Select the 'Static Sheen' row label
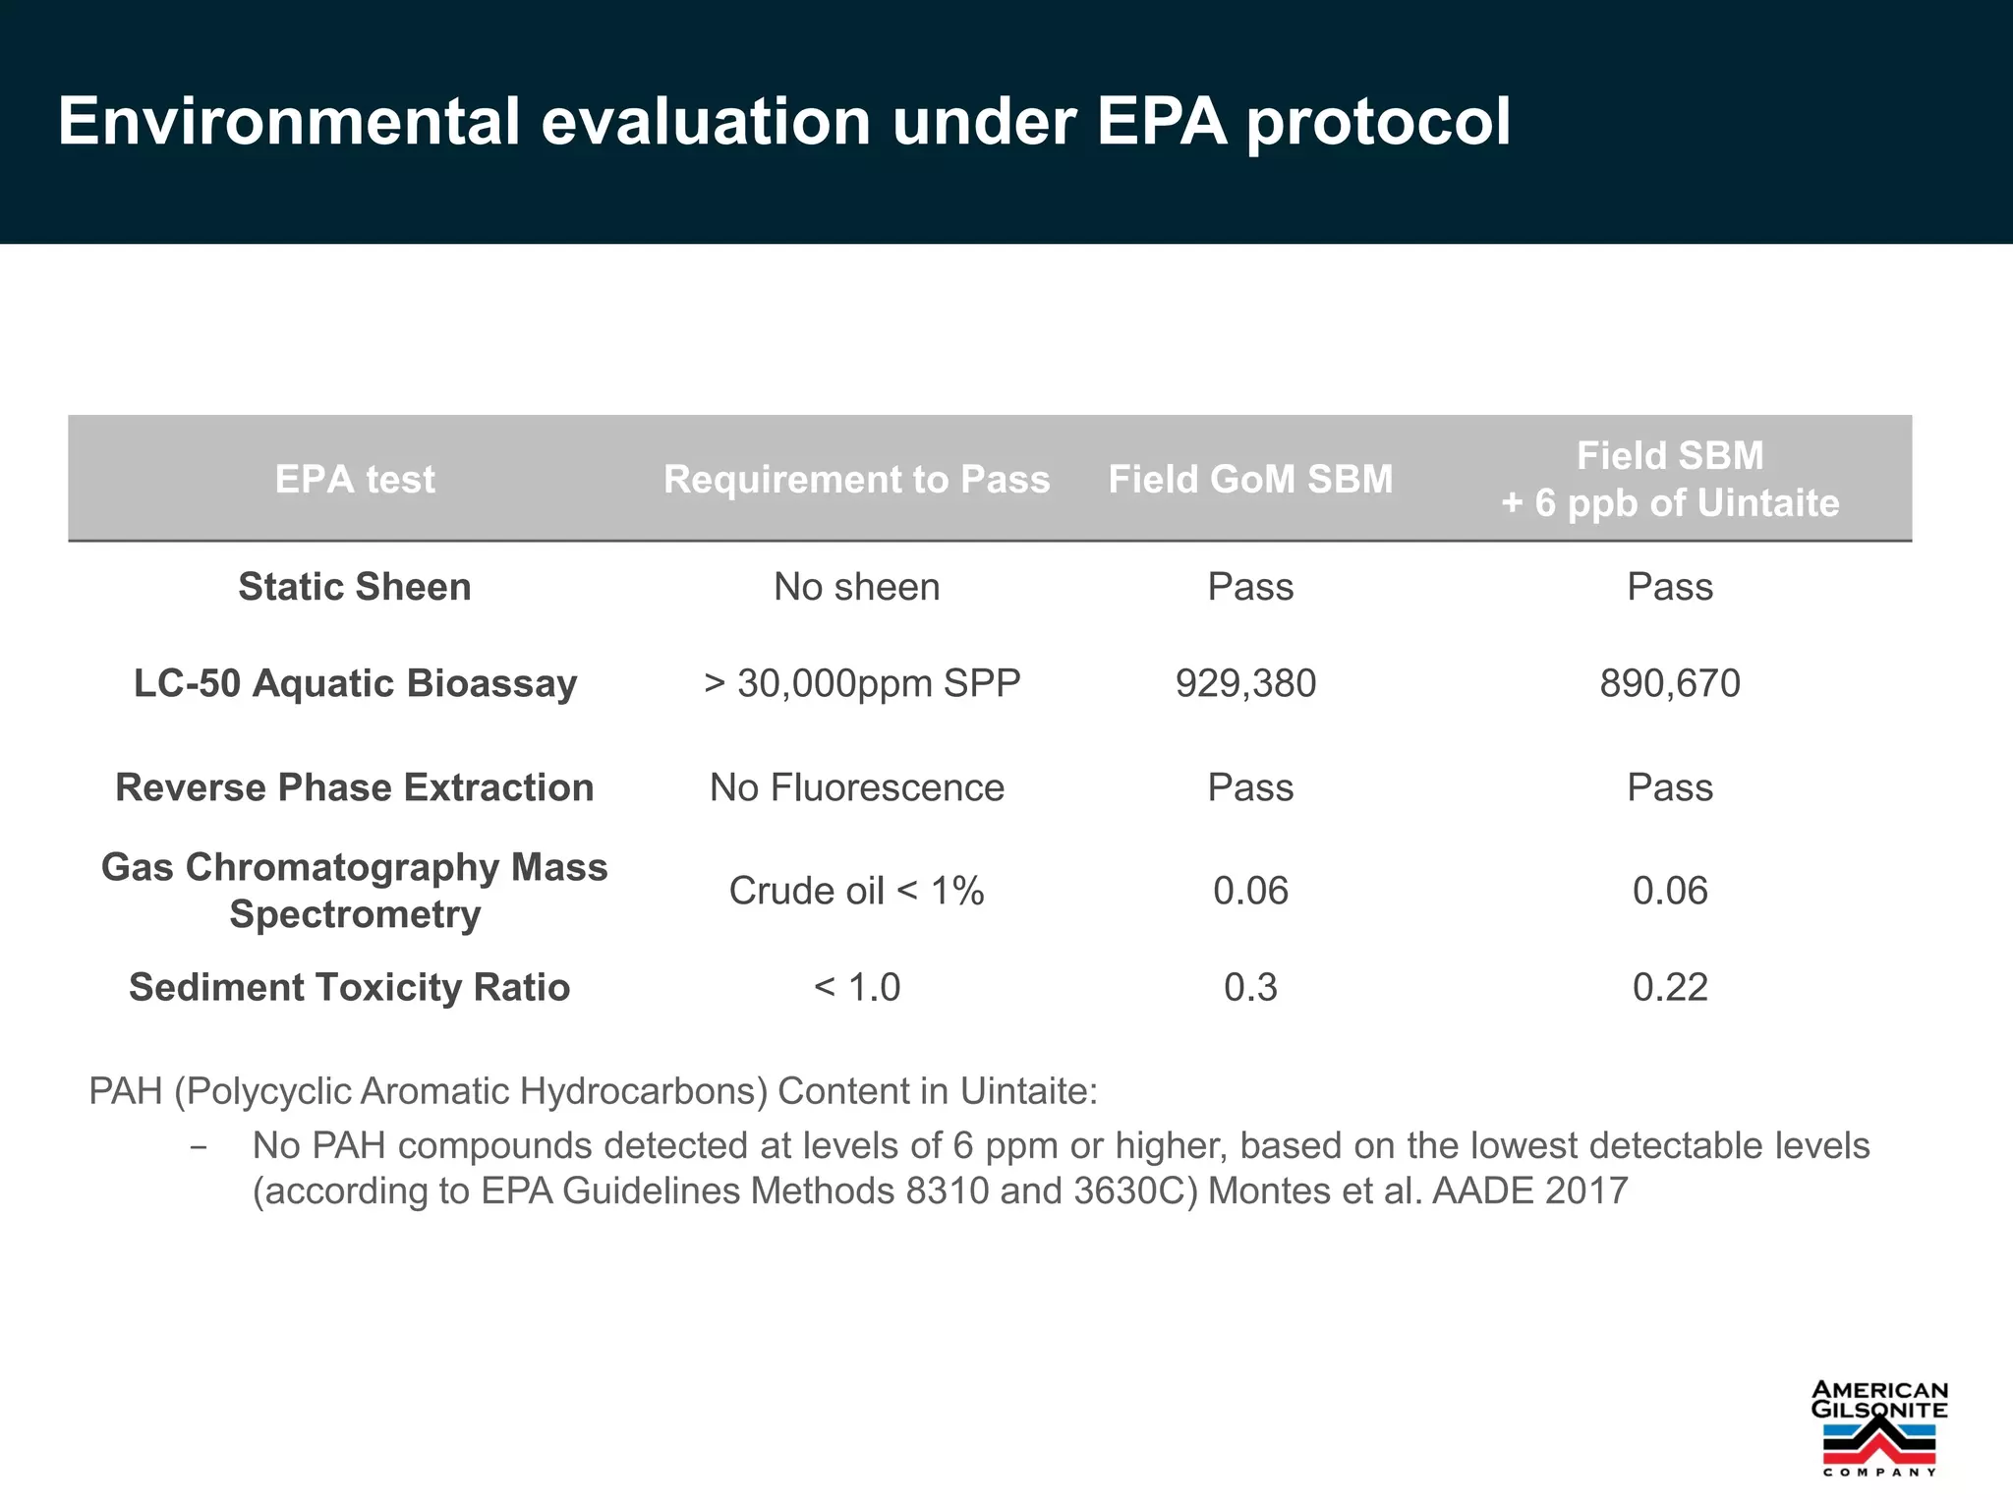 pos(355,587)
